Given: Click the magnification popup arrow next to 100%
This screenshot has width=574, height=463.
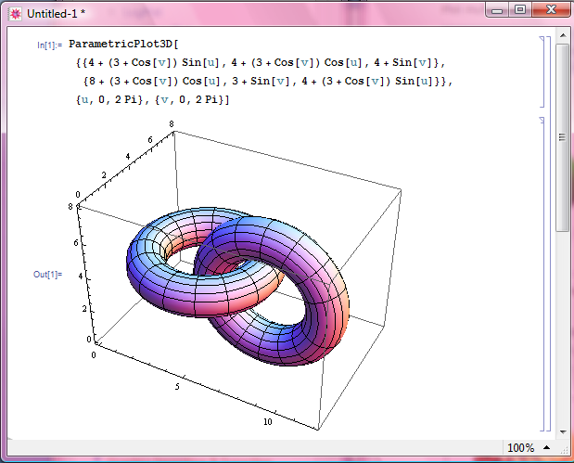Looking at the screenshot, I should (546, 447).
